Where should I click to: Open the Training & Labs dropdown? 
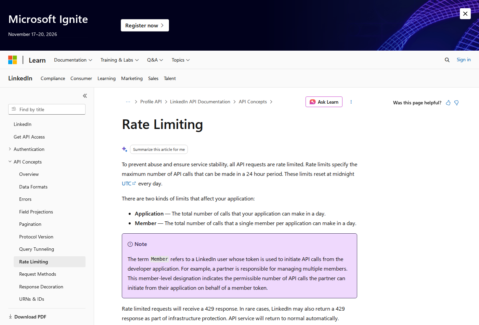click(120, 60)
